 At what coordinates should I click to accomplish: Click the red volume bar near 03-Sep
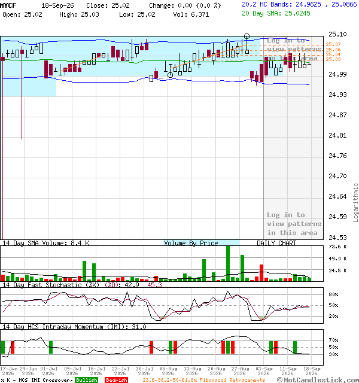pos(261,273)
